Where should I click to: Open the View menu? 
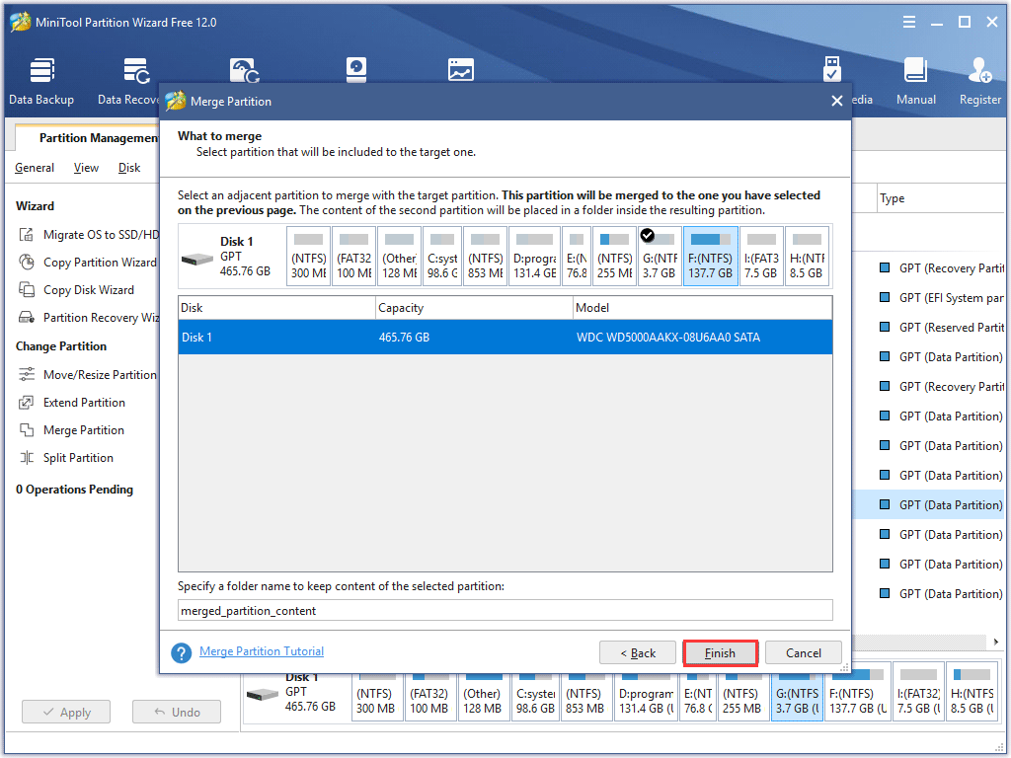86,168
